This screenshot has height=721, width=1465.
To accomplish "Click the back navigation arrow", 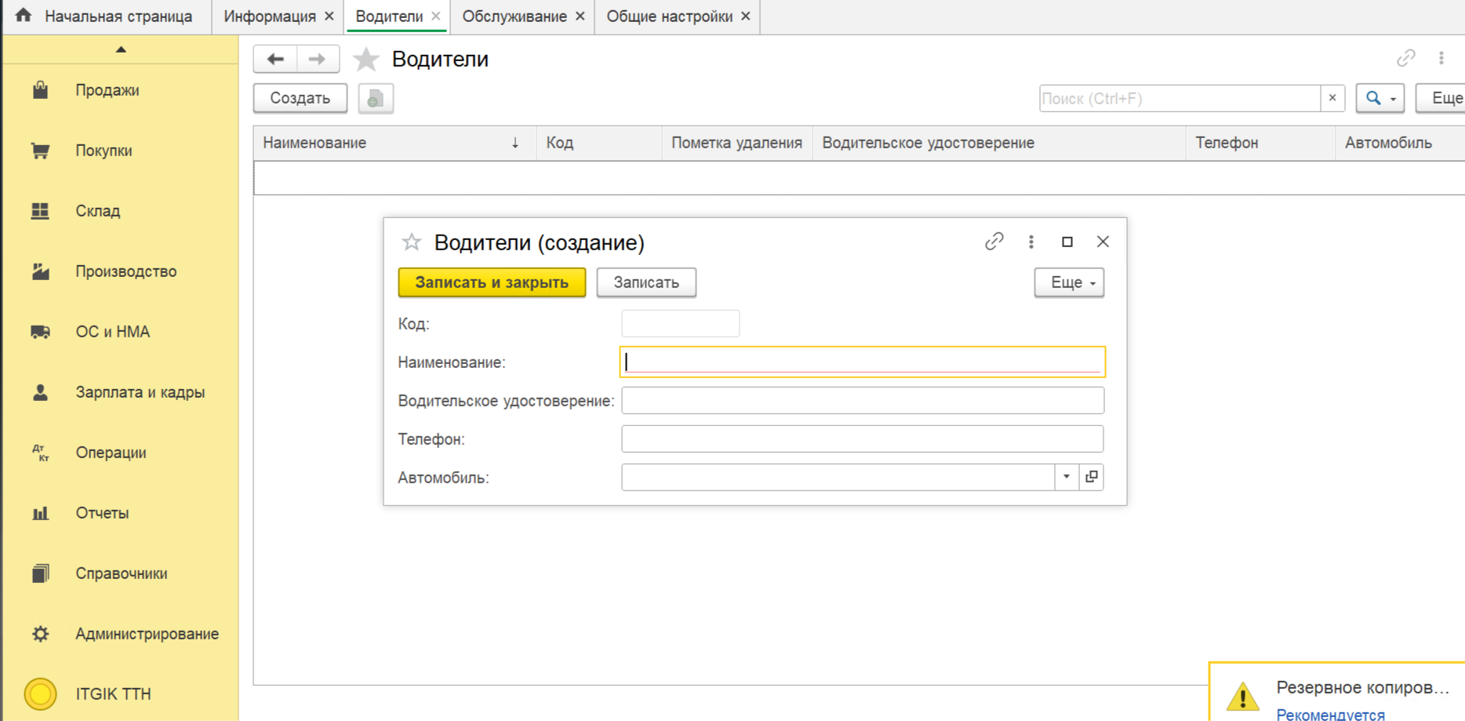I will (275, 60).
